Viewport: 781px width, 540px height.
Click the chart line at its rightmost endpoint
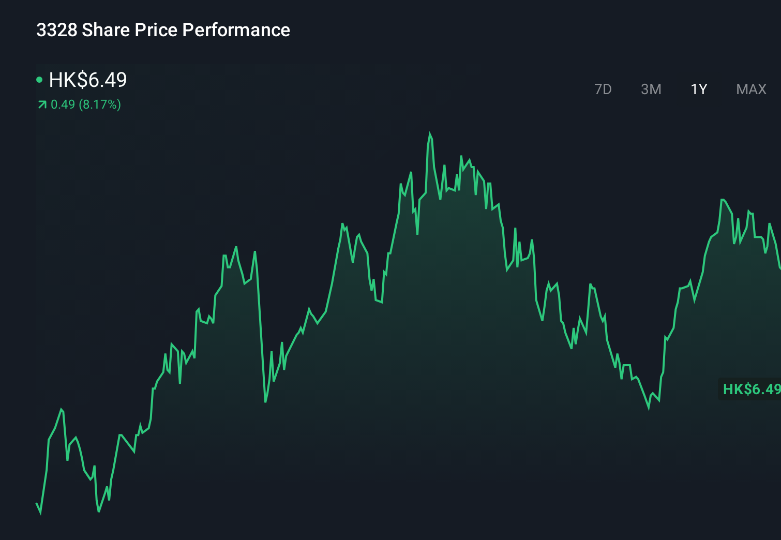[x=779, y=268]
